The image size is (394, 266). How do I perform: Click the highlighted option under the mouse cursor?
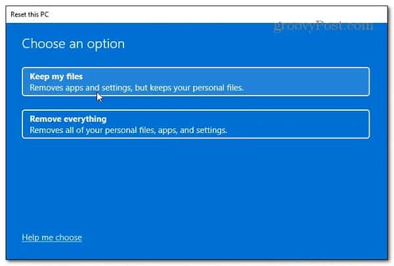coord(196,81)
